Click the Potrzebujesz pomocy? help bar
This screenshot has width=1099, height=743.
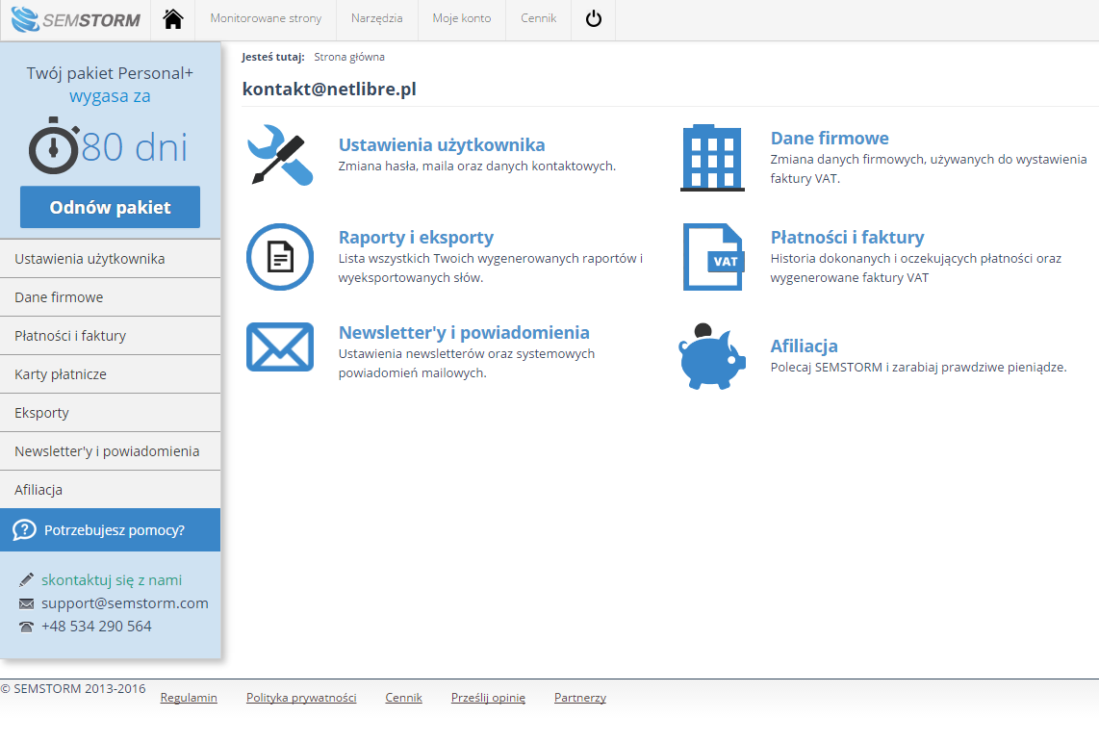[x=111, y=530]
